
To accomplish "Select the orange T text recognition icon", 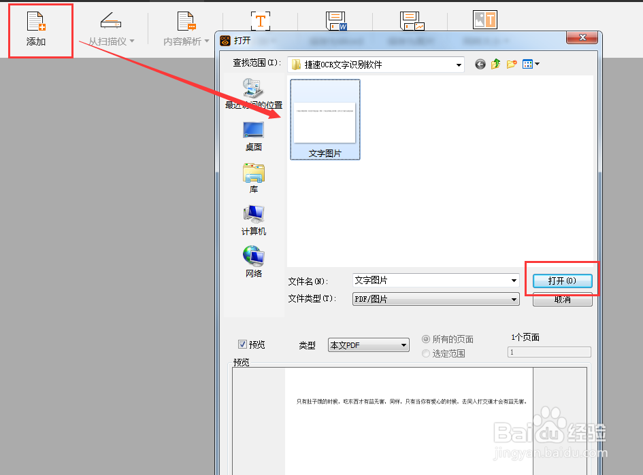I will pos(262,20).
